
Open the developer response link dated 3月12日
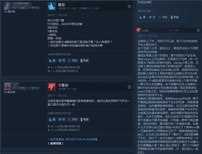72,139
